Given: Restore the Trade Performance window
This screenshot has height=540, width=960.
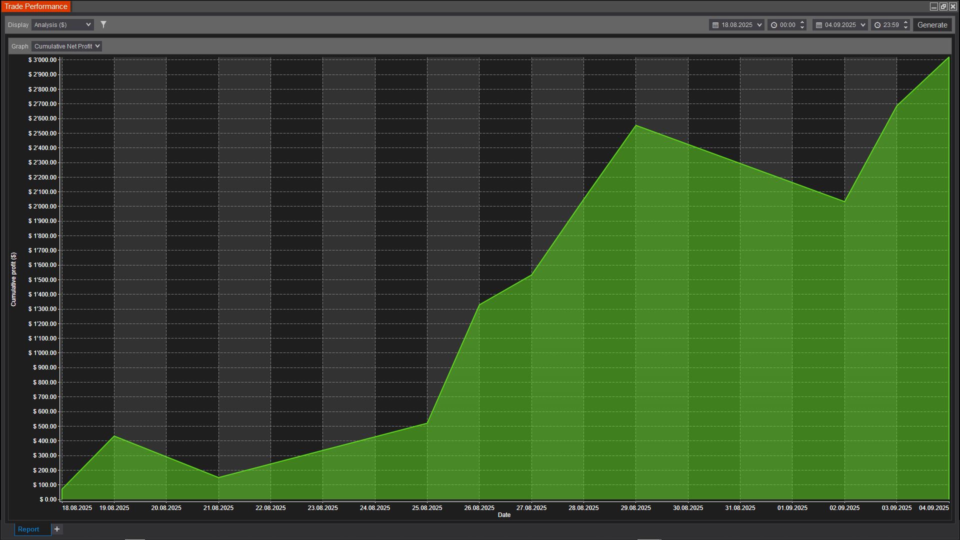Looking at the screenshot, I should [943, 6].
